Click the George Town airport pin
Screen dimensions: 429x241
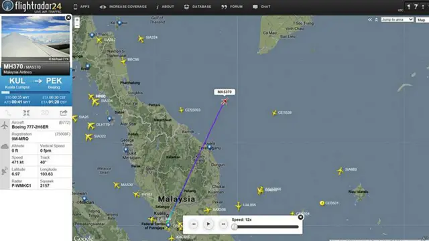tap(126, 150)
